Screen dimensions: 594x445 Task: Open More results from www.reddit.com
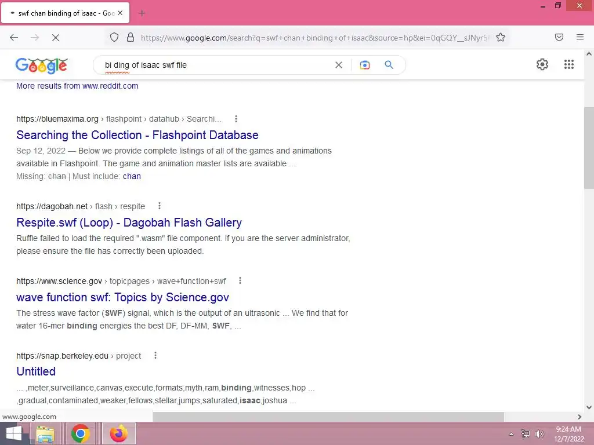pyautogui.click(x=77, y=86)
